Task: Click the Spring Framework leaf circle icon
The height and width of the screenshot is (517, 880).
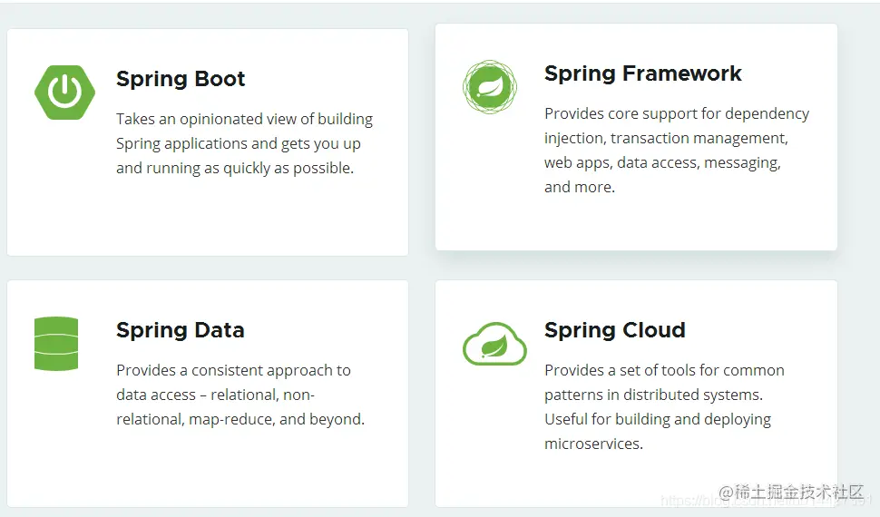Action: click(490, 87)
